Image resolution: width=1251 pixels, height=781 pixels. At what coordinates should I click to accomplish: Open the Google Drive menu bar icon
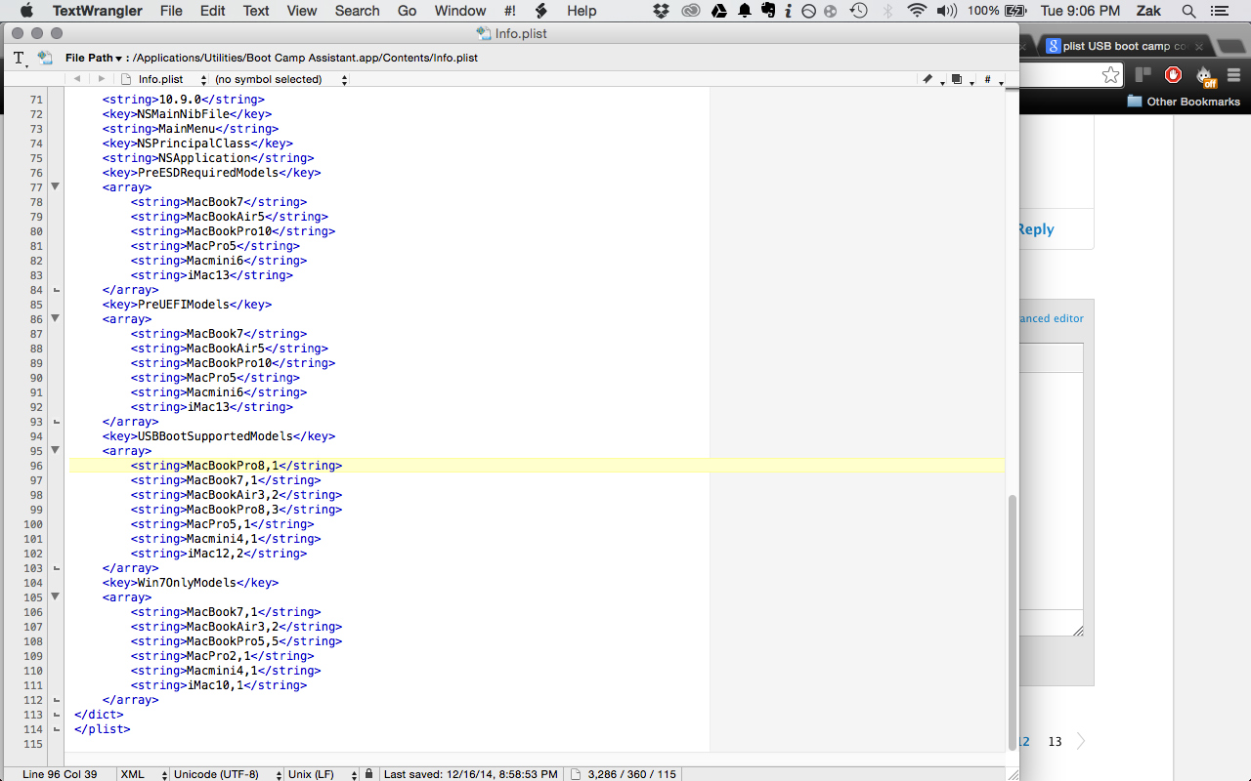[719, 11]
